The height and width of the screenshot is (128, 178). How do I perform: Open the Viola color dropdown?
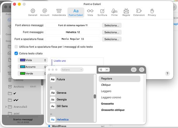(x=33, y=60)
